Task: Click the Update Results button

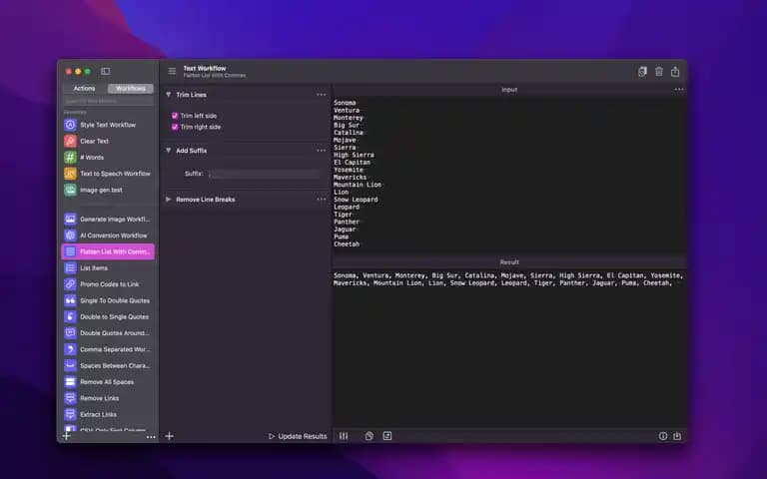Action: pos(298,436)
